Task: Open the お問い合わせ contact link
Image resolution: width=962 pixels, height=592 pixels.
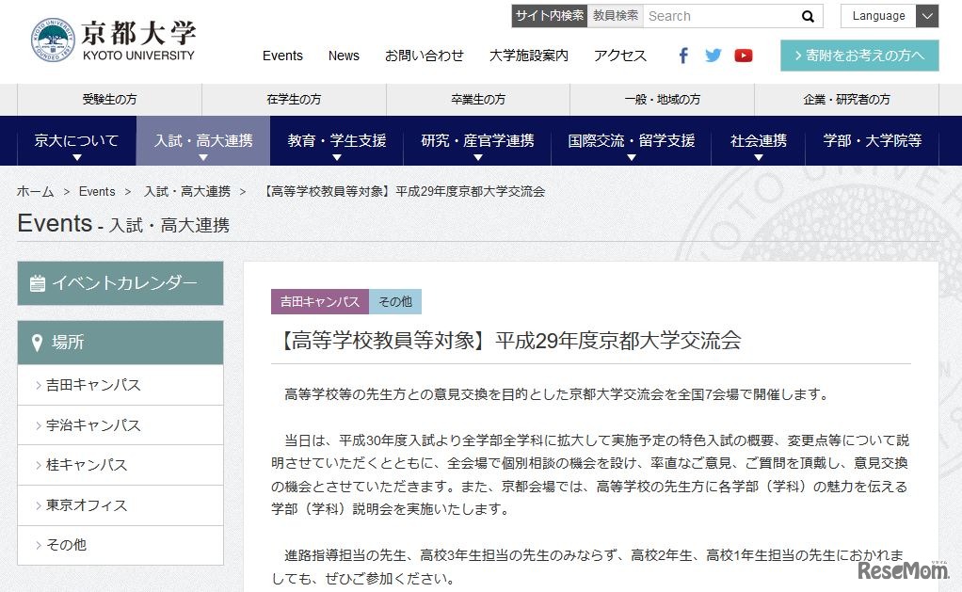Action: tap(425, 56)
